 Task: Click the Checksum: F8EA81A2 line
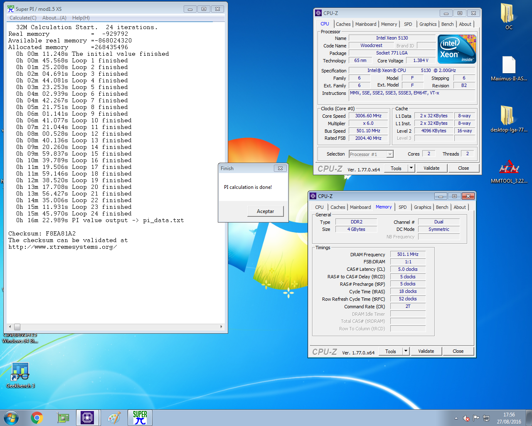tap(42, 234)
